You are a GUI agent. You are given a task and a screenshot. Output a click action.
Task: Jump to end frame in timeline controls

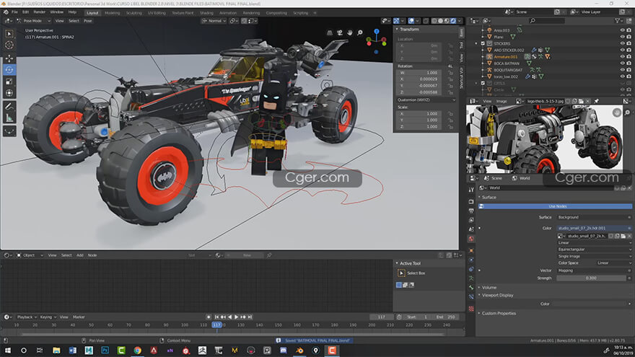250,317
